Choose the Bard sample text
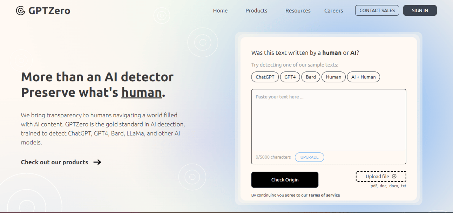The image size is (453, 213). pos(311,77)
